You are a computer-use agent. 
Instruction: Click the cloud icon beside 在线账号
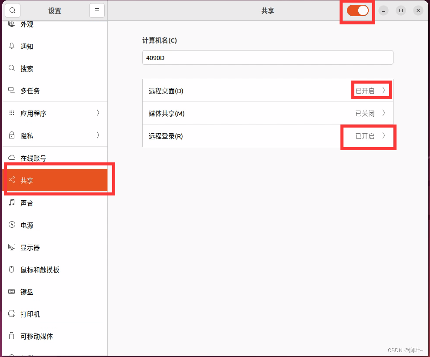(x=12, y=158)
